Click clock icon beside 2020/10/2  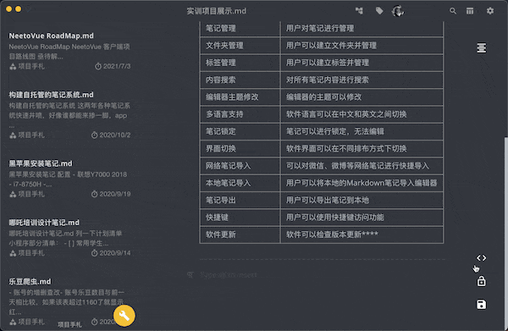pos(94,135)
